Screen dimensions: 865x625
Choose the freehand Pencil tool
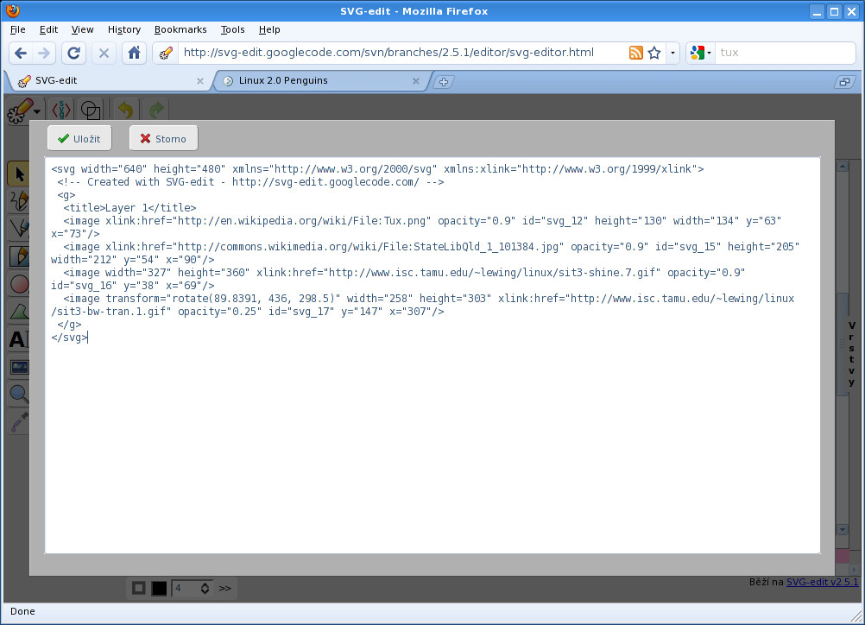click(x=19, y=201)
